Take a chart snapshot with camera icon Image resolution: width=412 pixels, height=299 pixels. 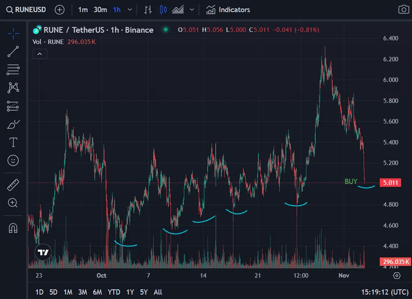(404, 10)
